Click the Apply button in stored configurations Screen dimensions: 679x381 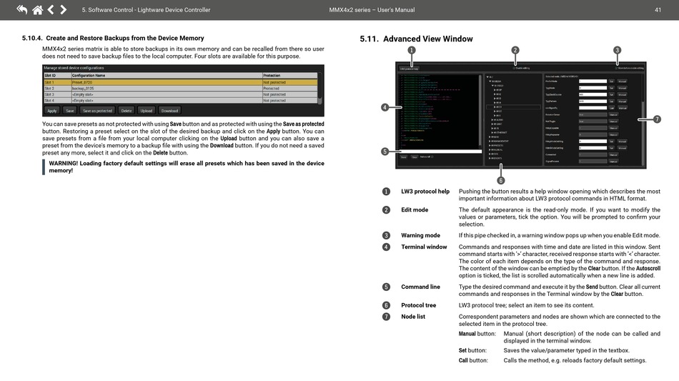click(x=52, y=111)
